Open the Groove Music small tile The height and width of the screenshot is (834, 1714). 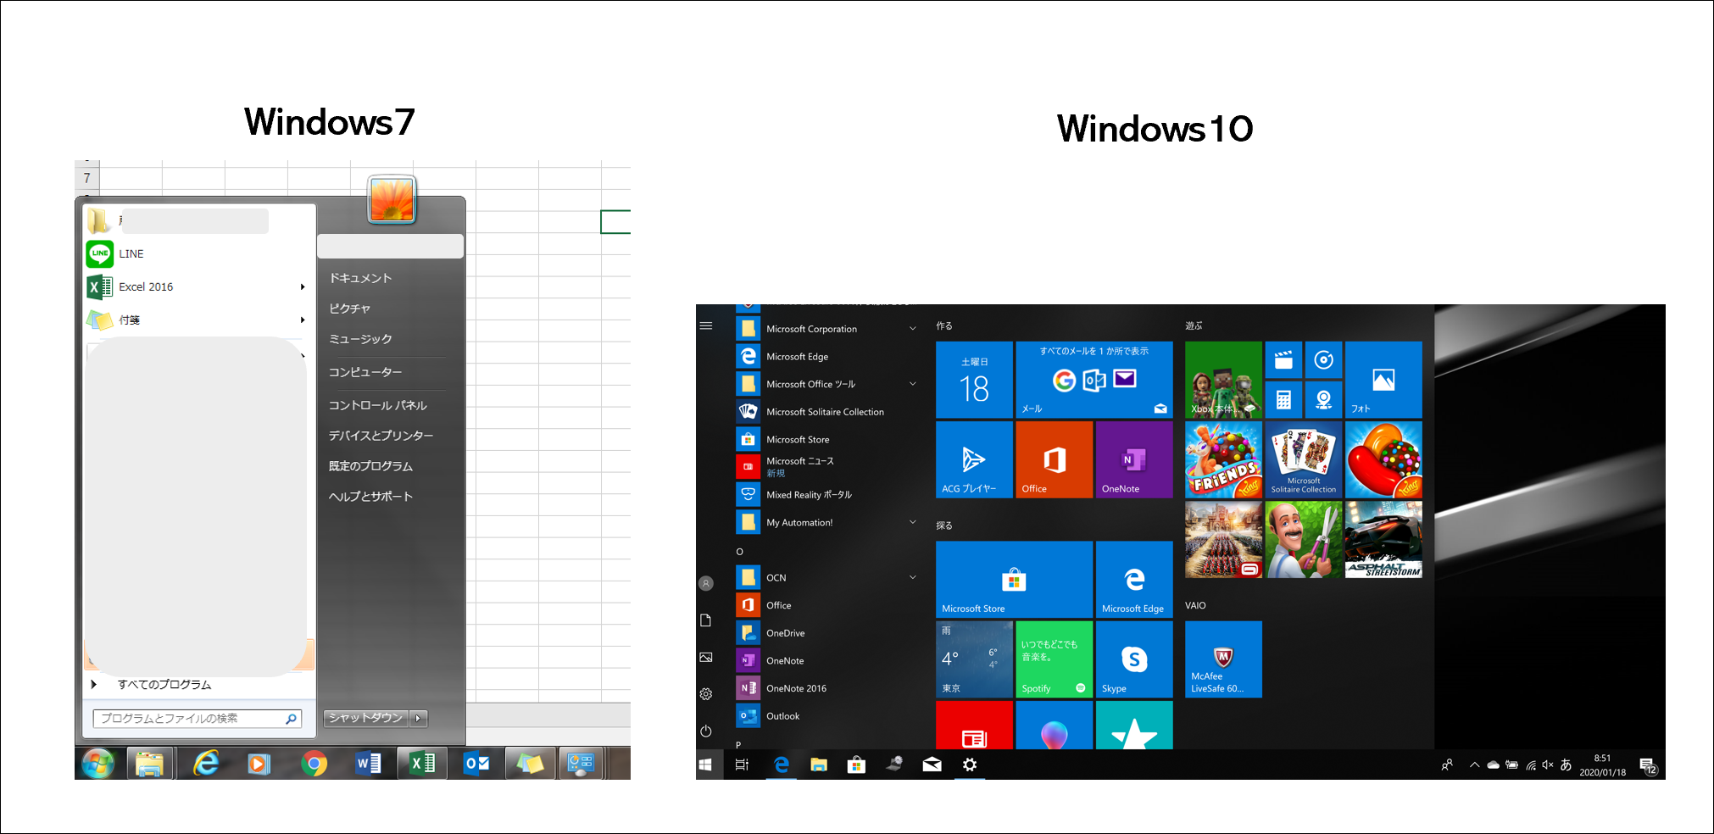1323,360
